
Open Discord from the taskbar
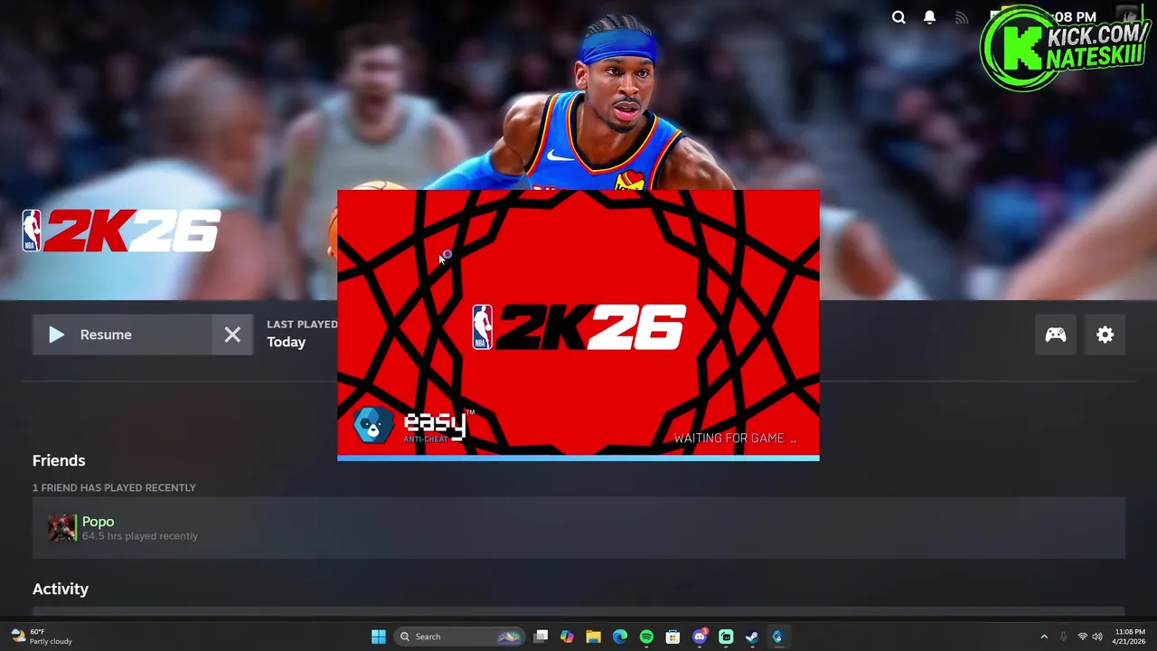click(700, 637)
